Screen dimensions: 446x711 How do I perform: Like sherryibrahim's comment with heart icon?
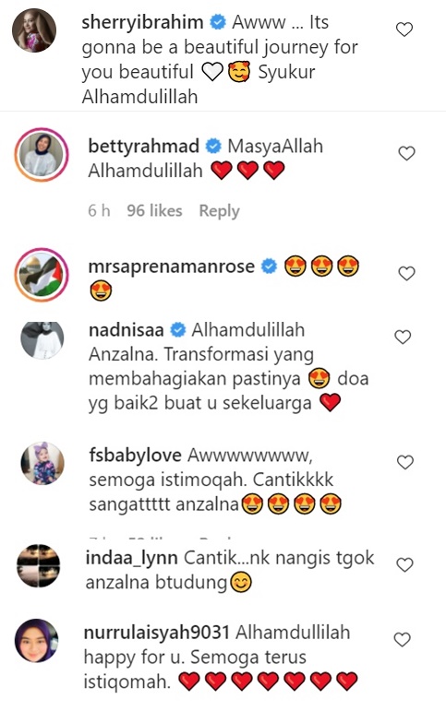(x=404, y=30)
